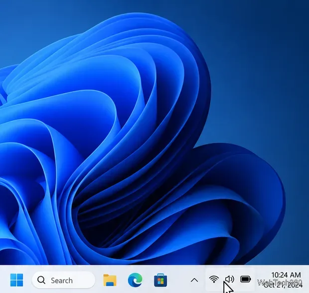Check the battery status icon
Screen dimensions: 309x293
245,279
